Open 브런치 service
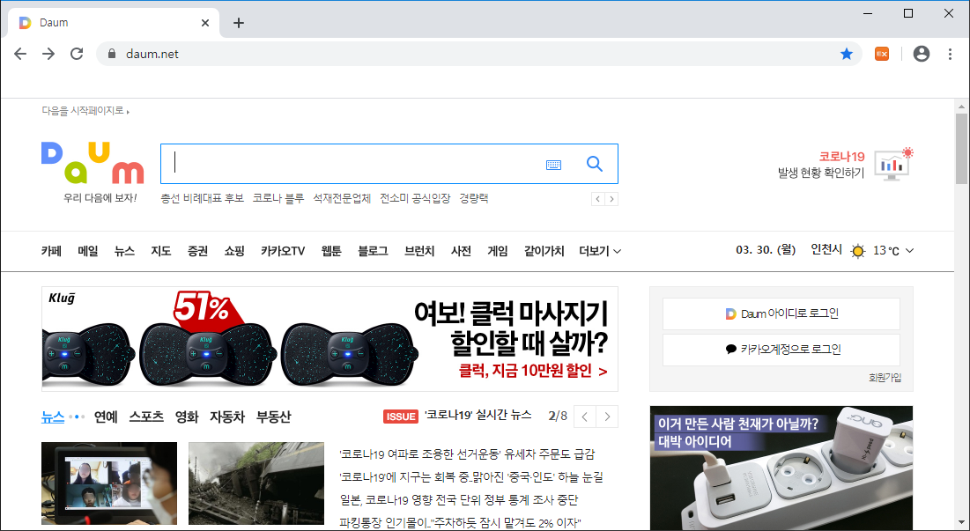The image size is (970, 531). [x=419, y=251]
